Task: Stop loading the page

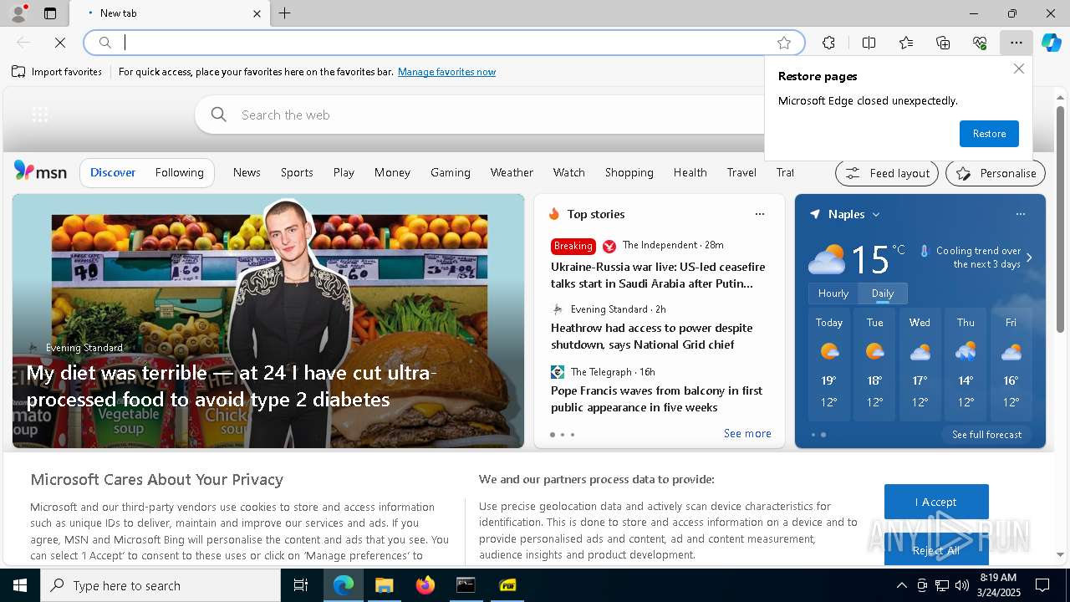Action: click(60, 43)
